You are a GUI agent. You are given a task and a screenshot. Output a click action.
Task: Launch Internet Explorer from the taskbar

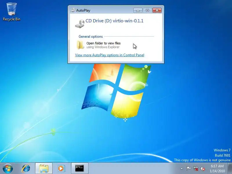(26, 168)
